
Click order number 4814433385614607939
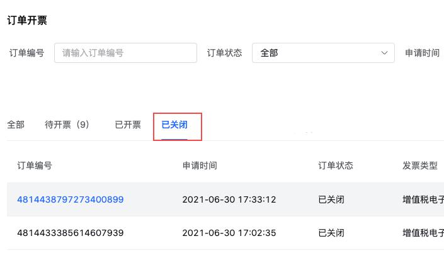click(x=71, y=233)
